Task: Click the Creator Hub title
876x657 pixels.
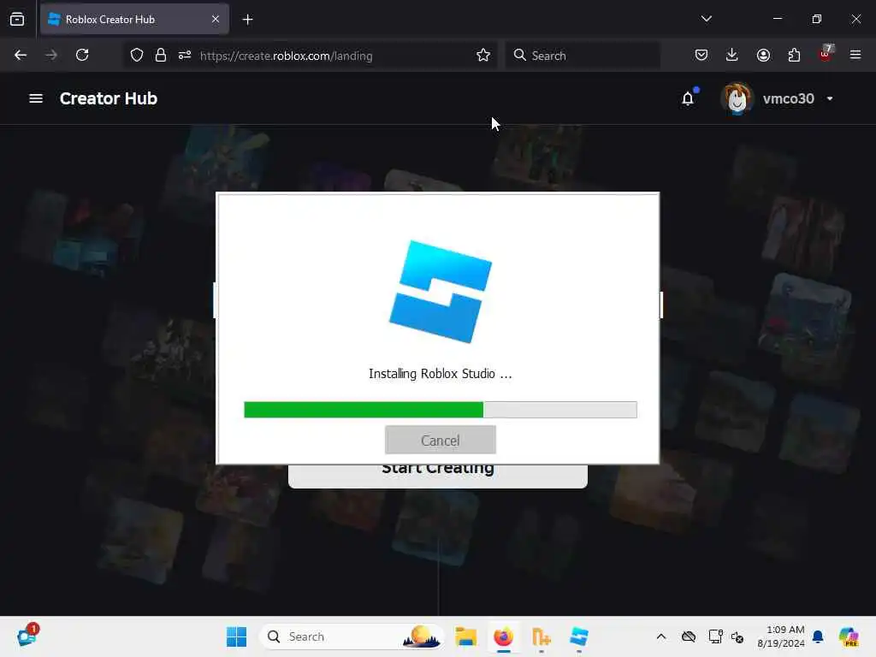Action: tap(109, 98)
